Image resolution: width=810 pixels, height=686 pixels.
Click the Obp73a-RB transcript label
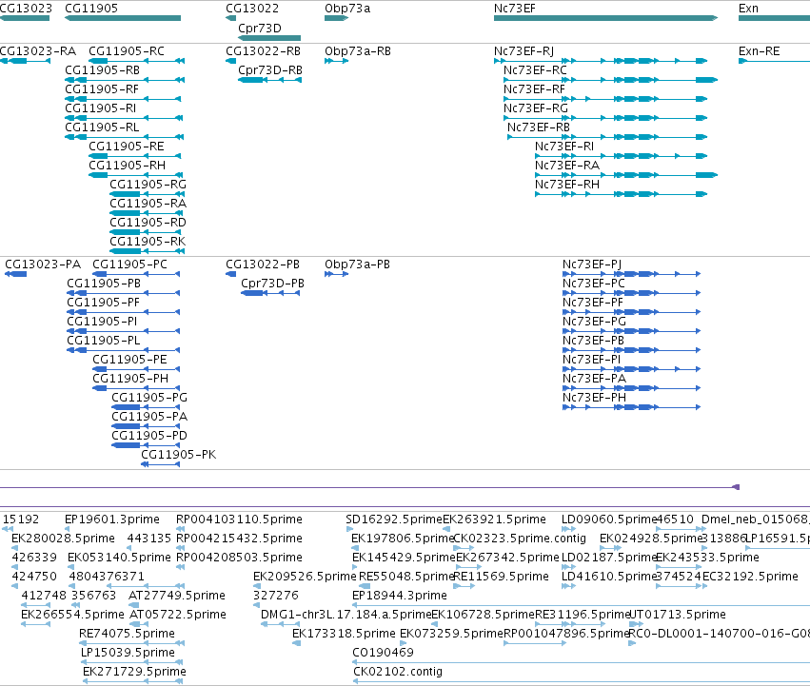pos(358,51)
